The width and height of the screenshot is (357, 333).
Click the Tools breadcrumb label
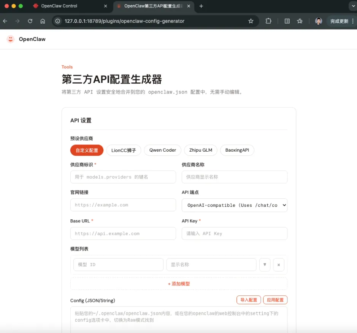67,67
